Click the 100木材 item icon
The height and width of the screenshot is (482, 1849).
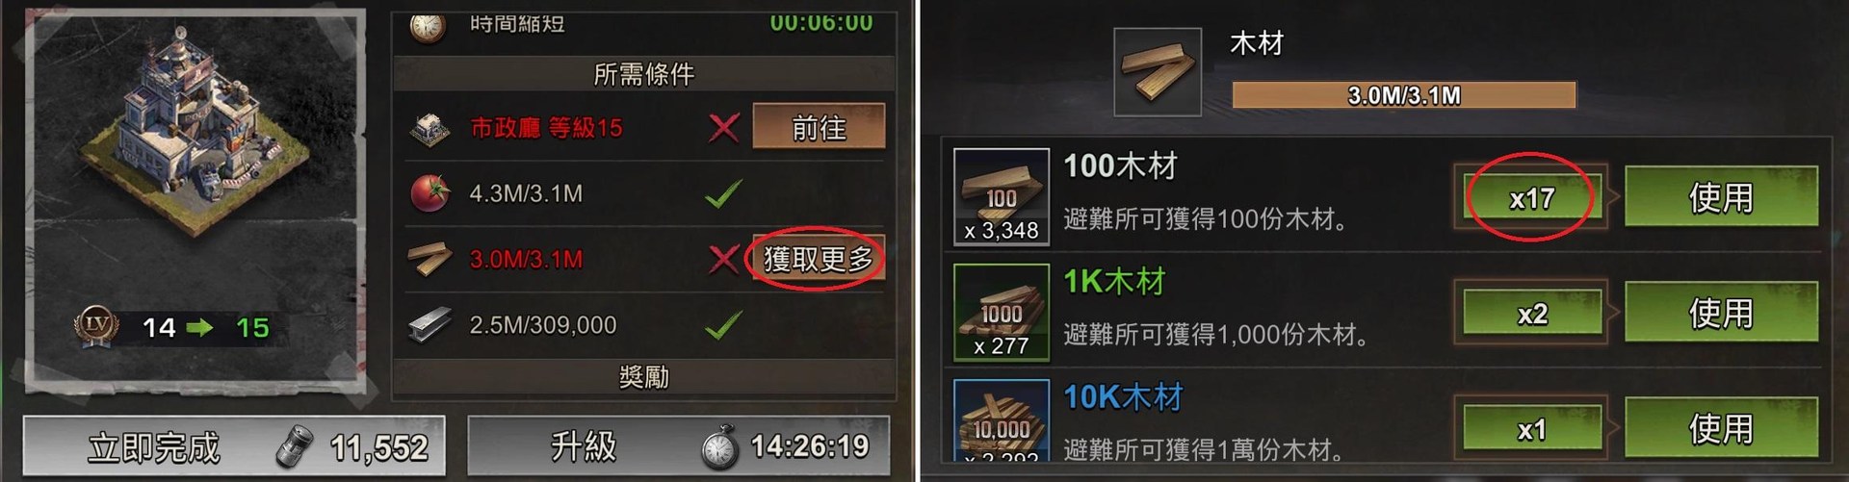(x=1002, y=196)
